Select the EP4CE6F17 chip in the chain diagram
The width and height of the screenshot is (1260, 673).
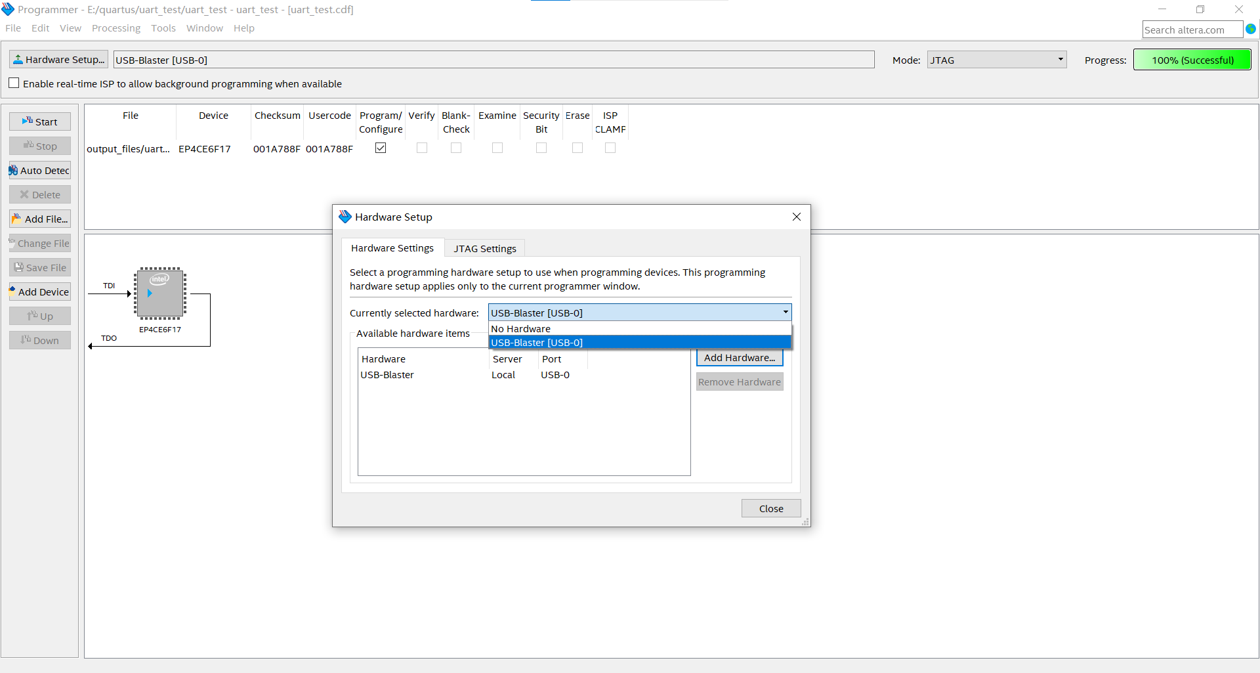click(x=160, y=293)
